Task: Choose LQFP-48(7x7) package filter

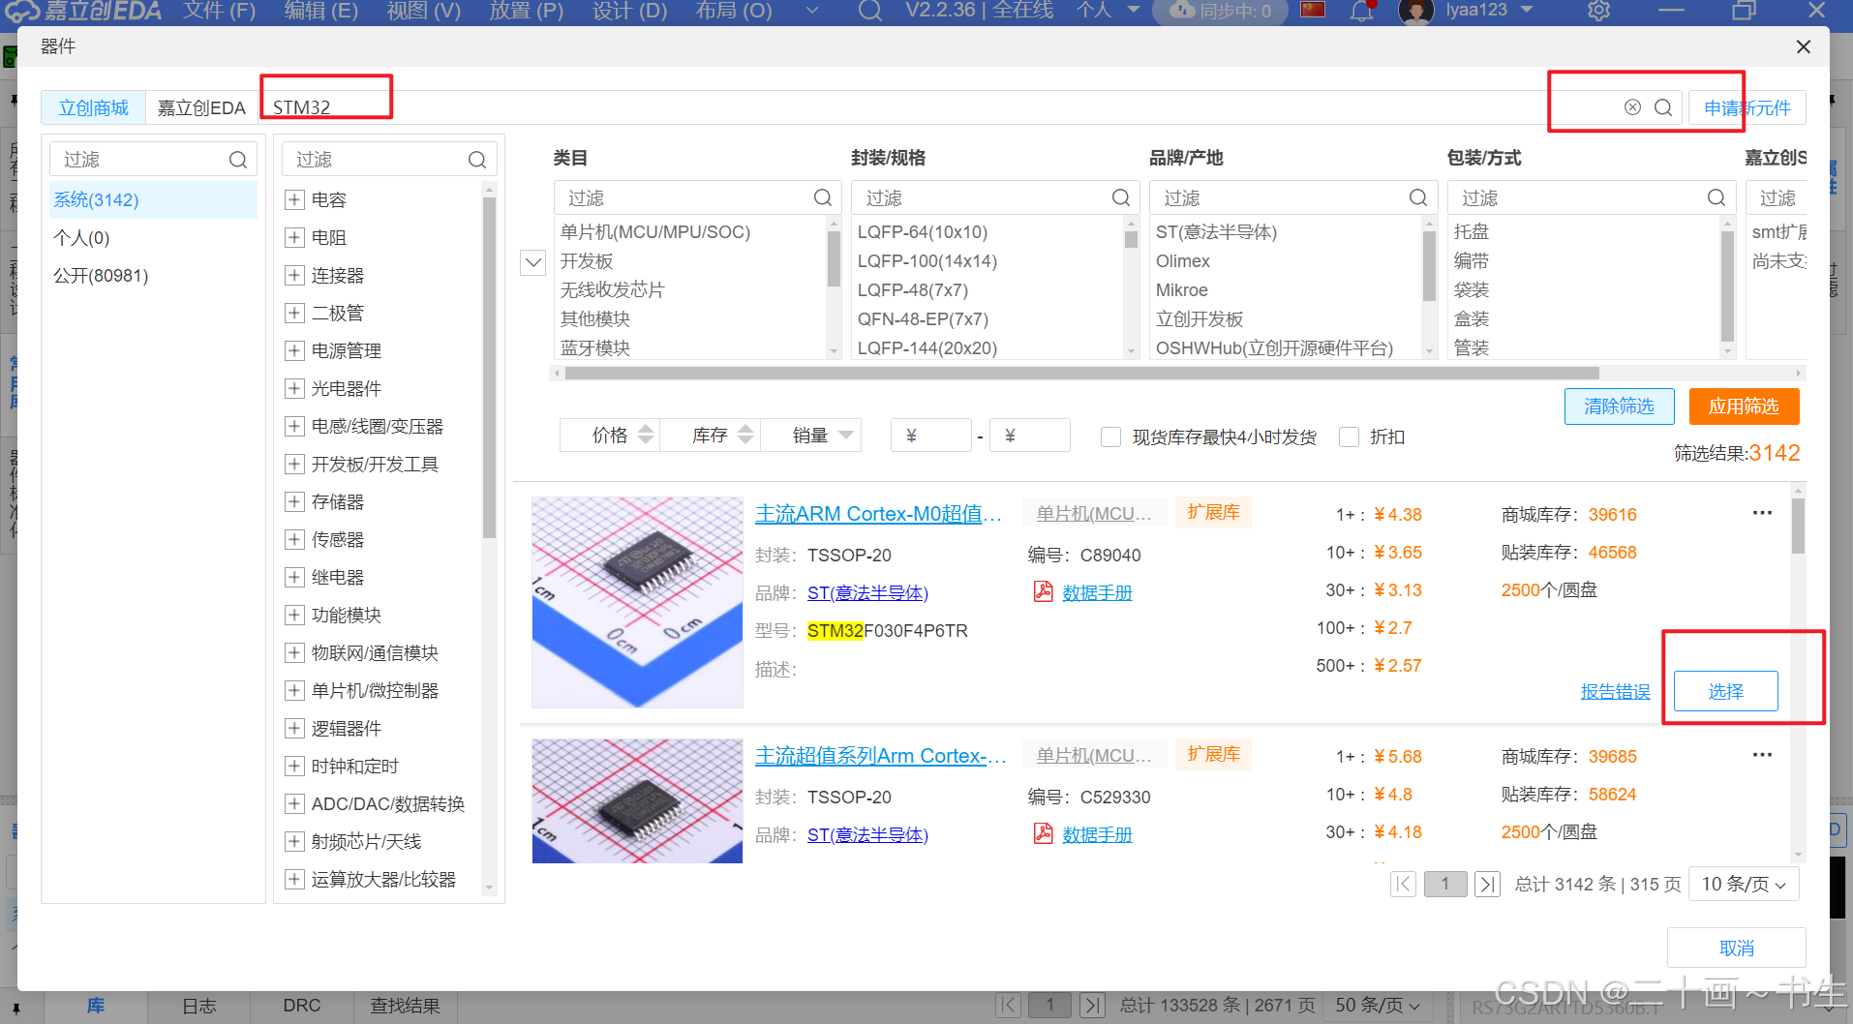Action: (x=912, y=290)
